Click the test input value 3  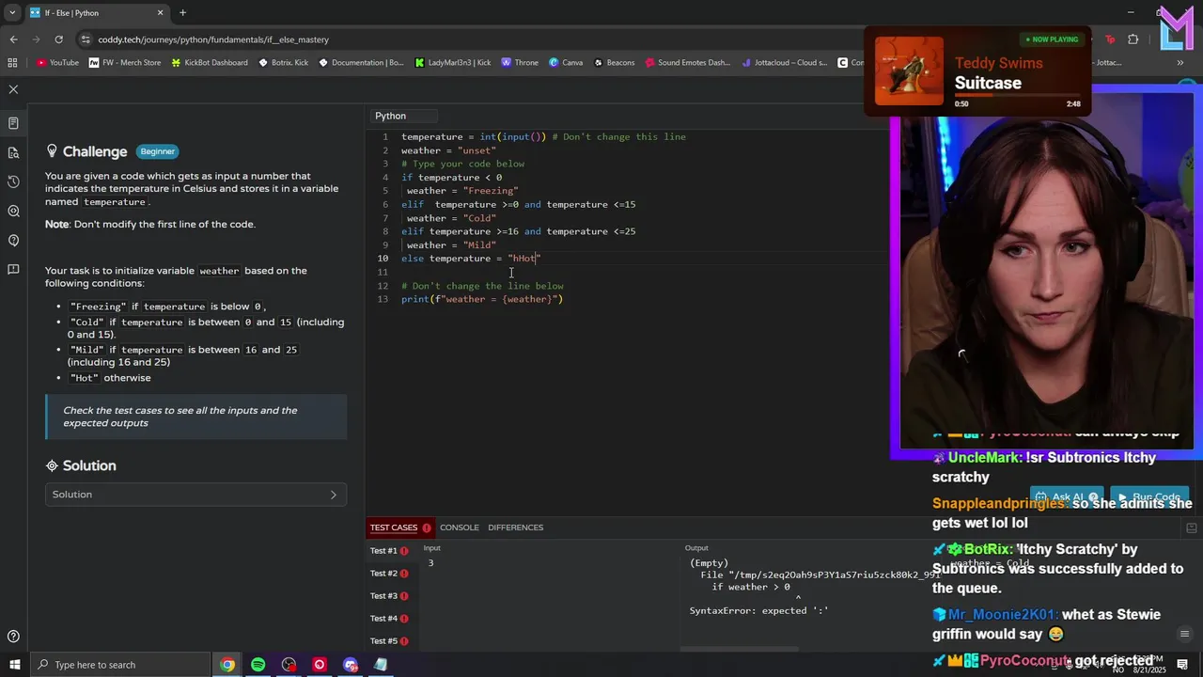pos(430,563)
